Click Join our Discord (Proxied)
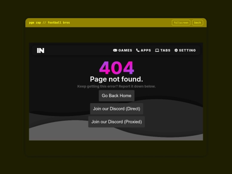This screenshot has height=174, width=232. (x=116, y=122)
